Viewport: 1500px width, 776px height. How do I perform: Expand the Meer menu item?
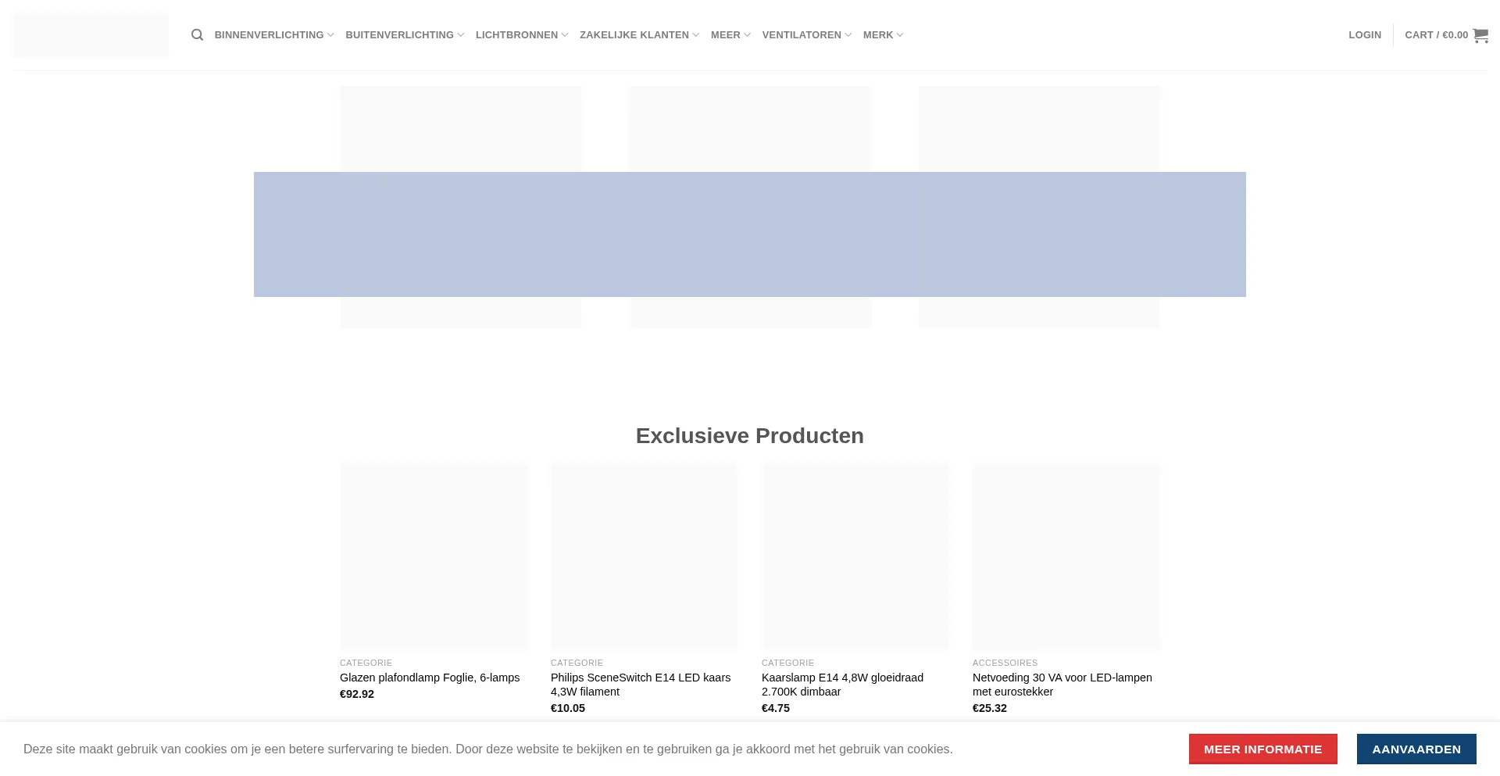(730, 35)
